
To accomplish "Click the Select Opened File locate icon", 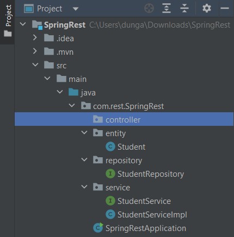I will 149,8.
